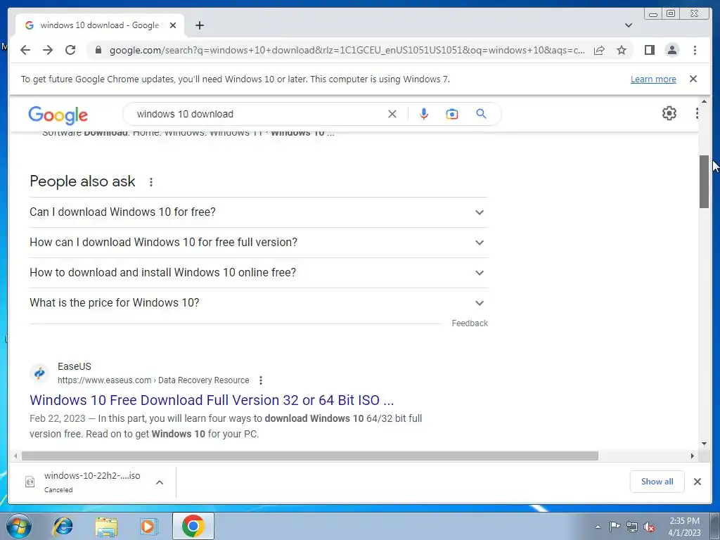The width and height of the screenshot is (720, 540).
Task: Open taskbar clock 2:35 PM
Action: coord(684,527)
